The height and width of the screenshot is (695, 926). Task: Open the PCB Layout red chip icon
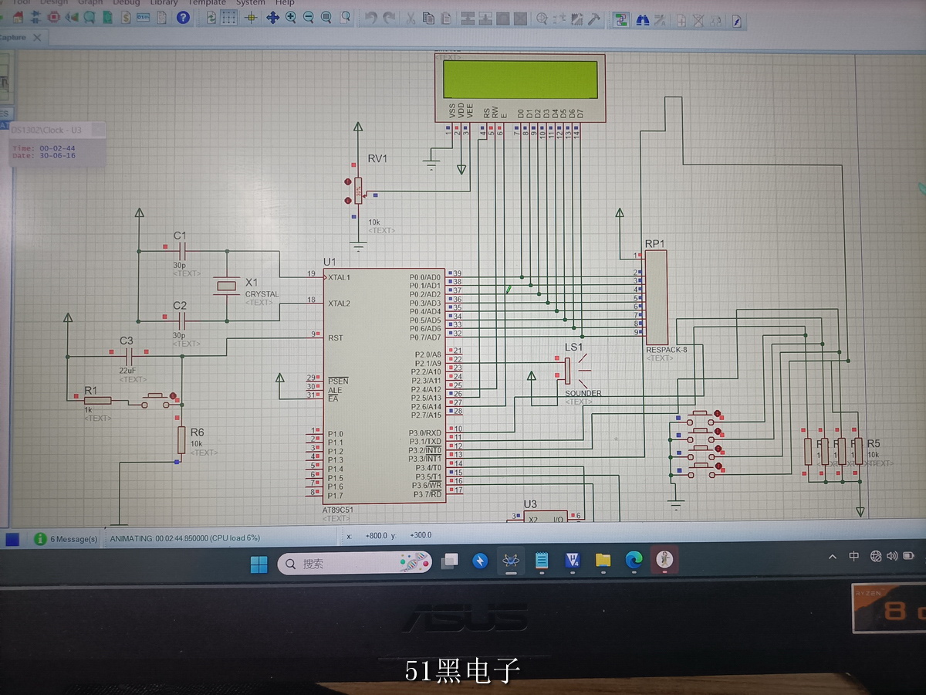(x=54, y=17)
